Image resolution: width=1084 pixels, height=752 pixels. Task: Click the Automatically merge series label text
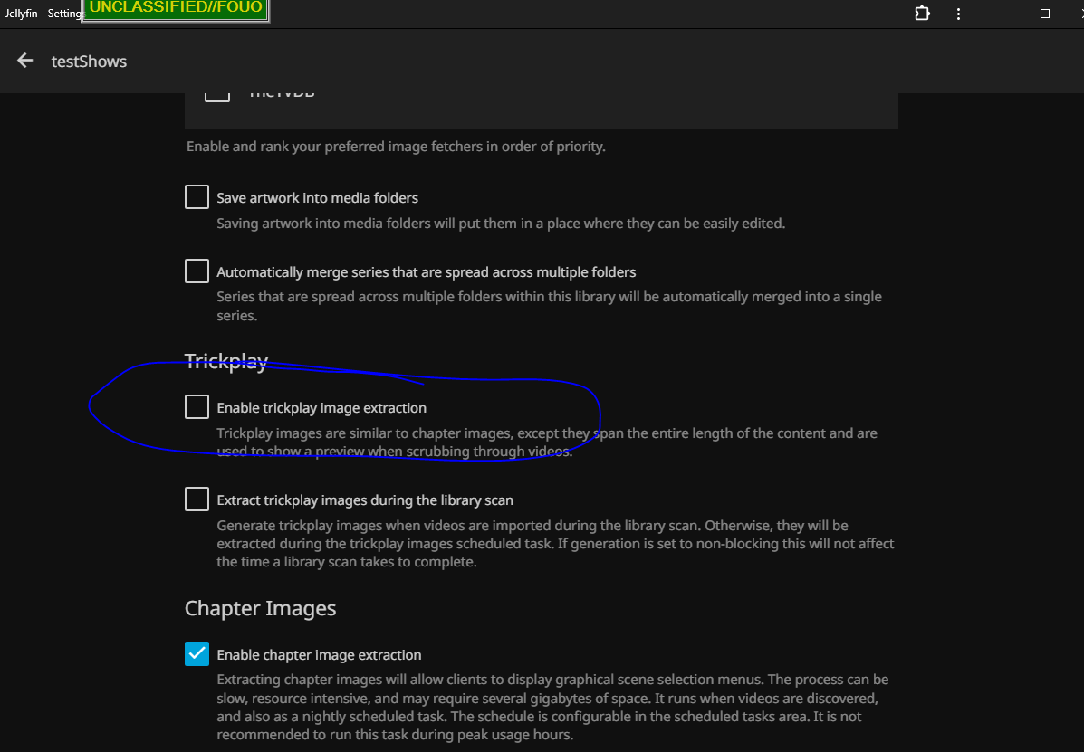(x=426, y=272)
